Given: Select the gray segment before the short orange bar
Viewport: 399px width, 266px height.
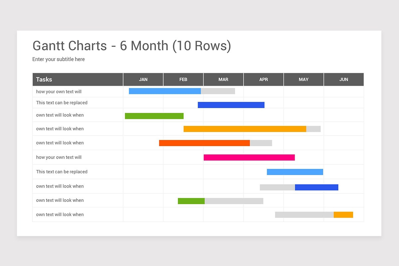Looking at the screenshot, I should coord(305,215).
